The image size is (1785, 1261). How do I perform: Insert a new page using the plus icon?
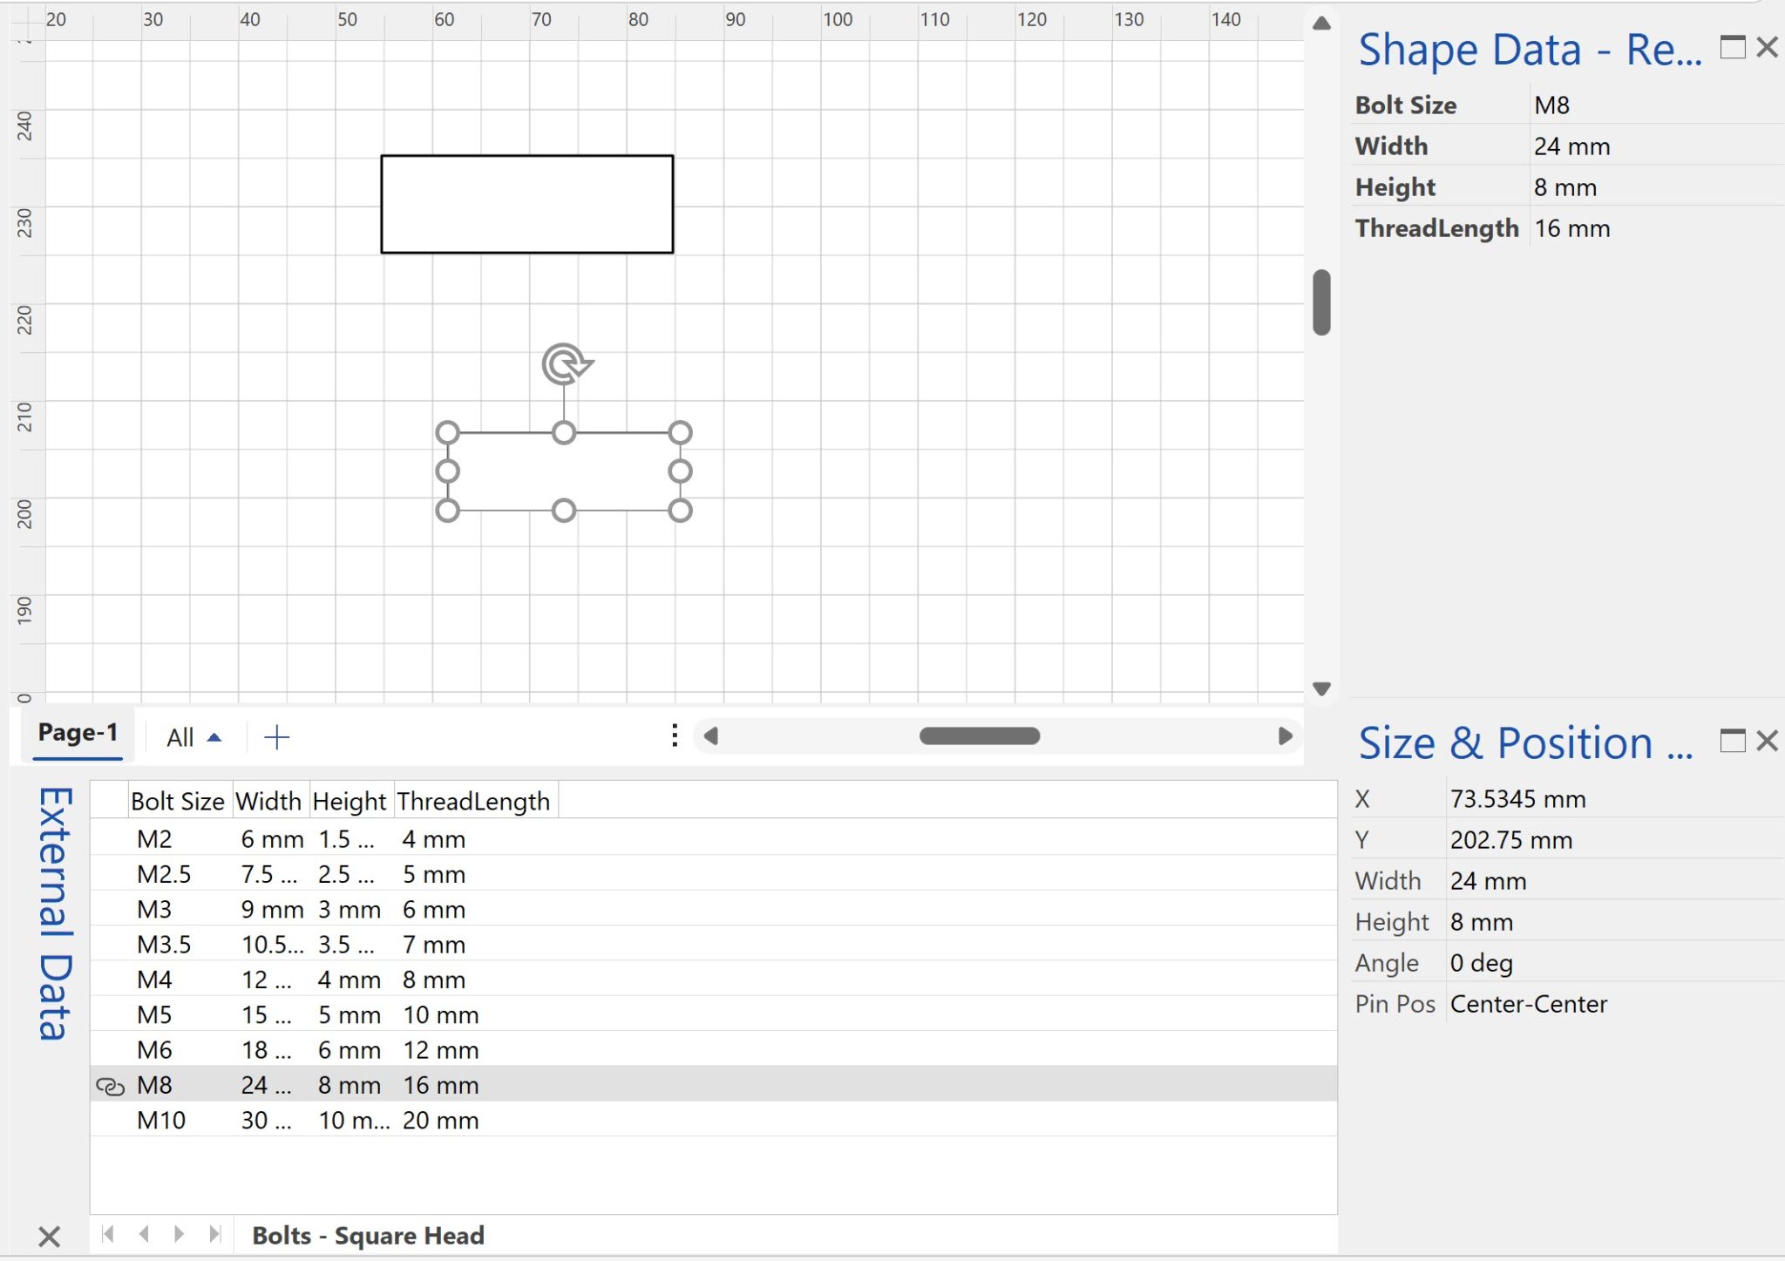pos(277,736)
